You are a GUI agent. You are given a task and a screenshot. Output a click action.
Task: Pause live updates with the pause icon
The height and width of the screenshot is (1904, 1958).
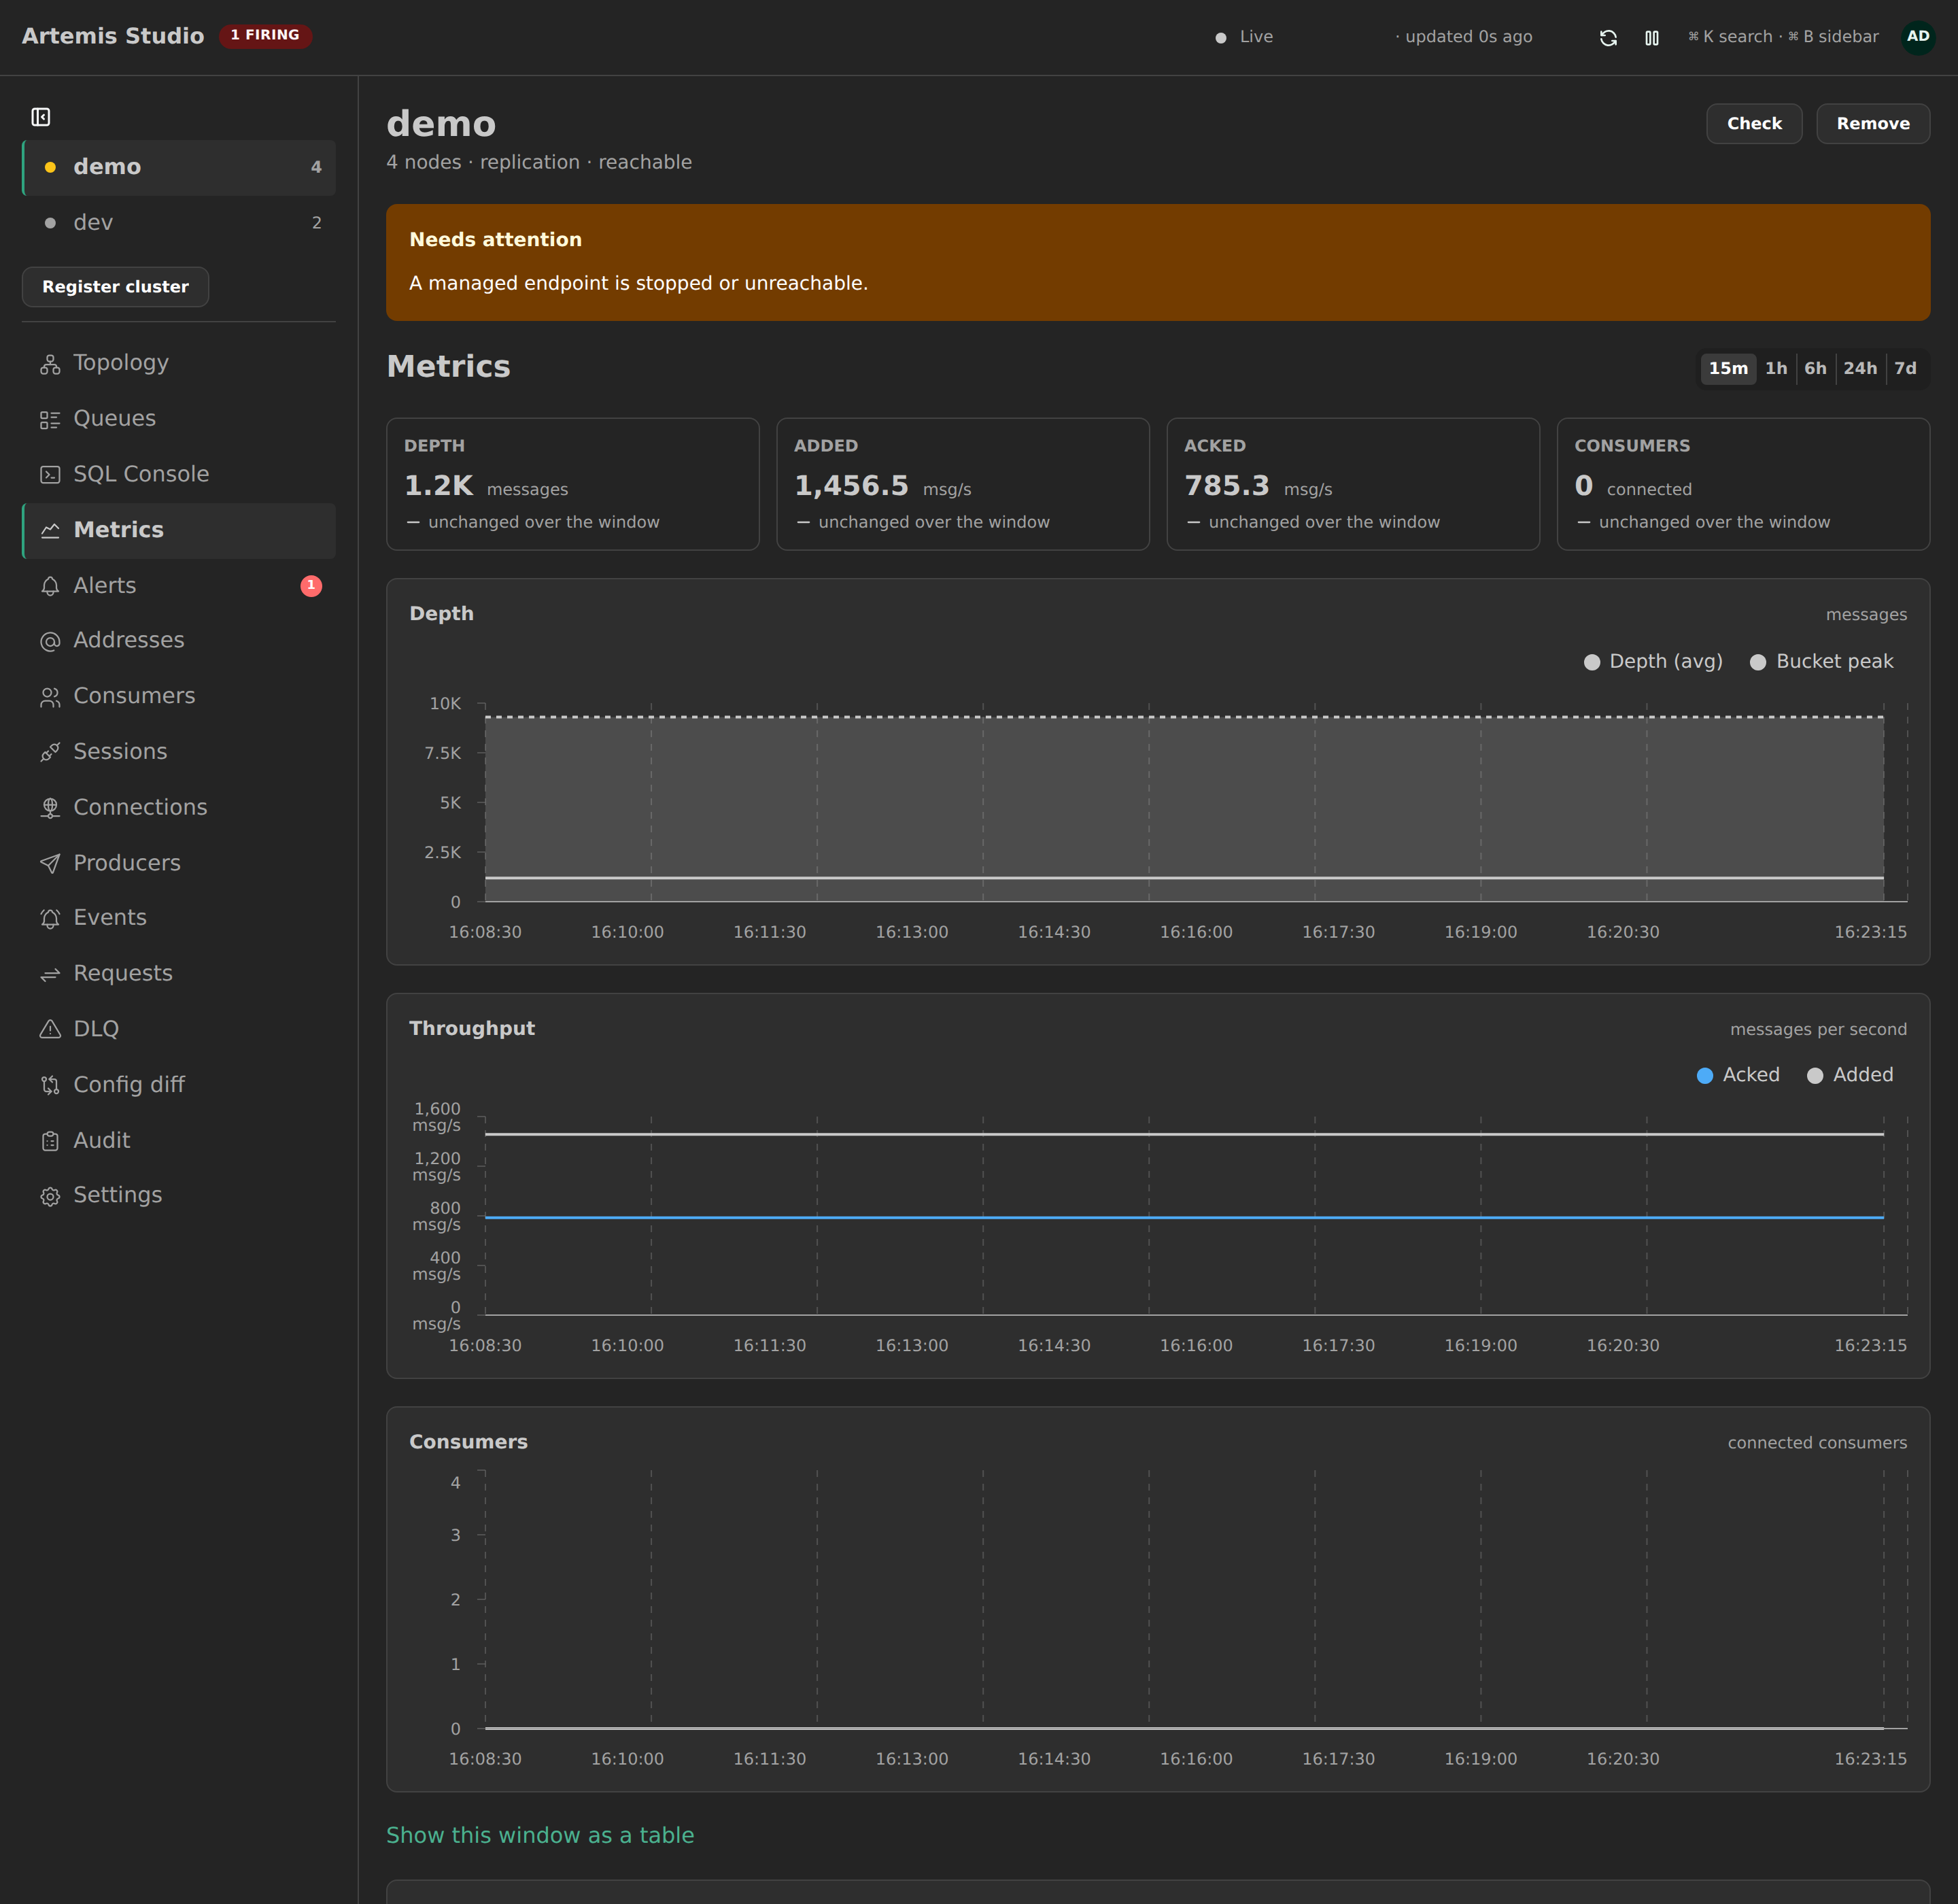[x=1652, y=37]
